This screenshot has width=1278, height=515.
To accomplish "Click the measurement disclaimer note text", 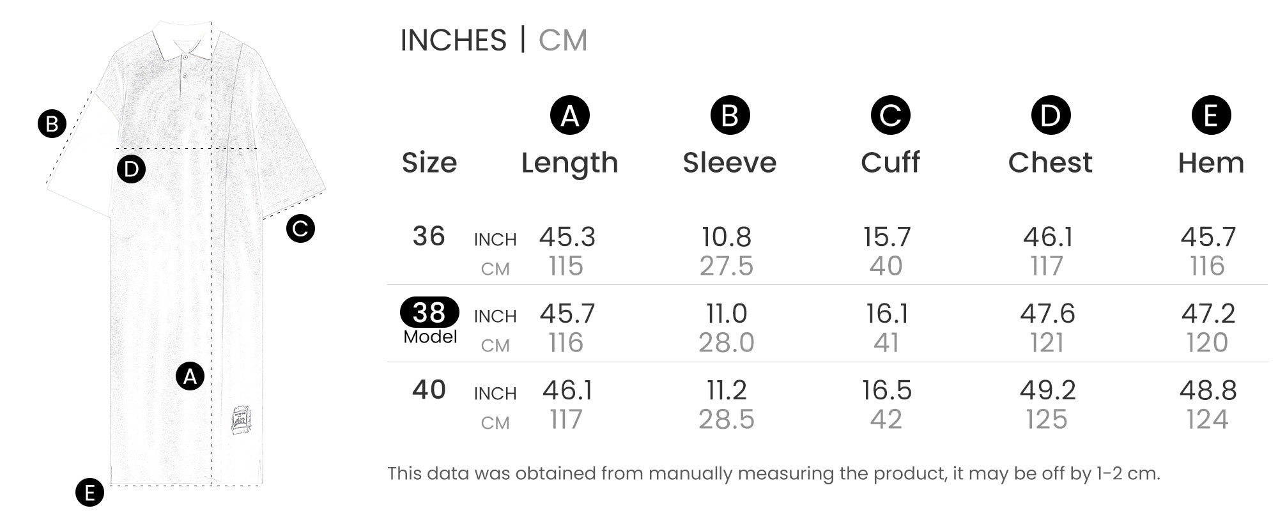I will (773, 473).
